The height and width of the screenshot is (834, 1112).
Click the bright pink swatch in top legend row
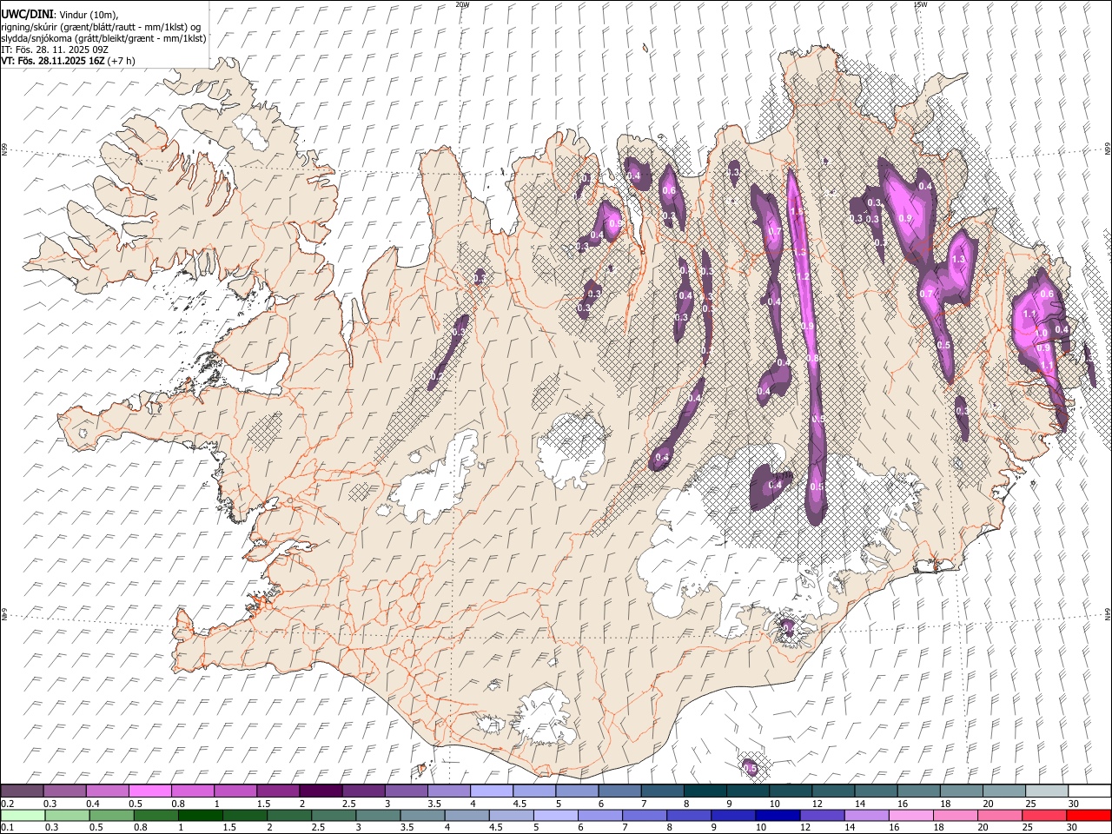tap(149, 791)
